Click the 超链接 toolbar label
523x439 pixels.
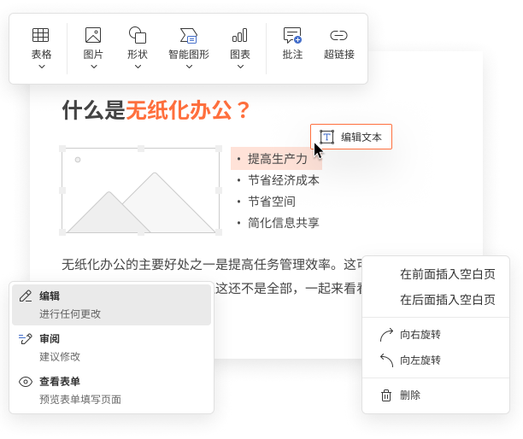point(339,54)
